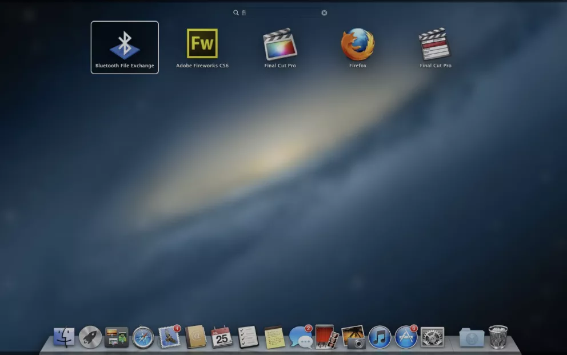567x355 pixels.
Task: Open Finder from the Dock
Action: pos(64,337)
